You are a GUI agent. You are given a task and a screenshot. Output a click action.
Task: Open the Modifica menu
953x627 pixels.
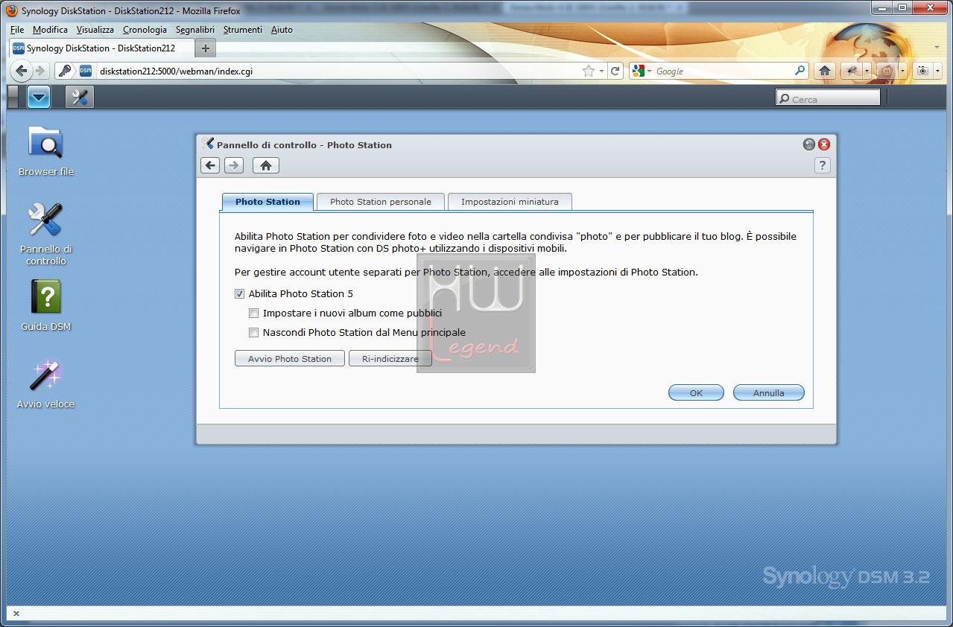click(50, 30)
